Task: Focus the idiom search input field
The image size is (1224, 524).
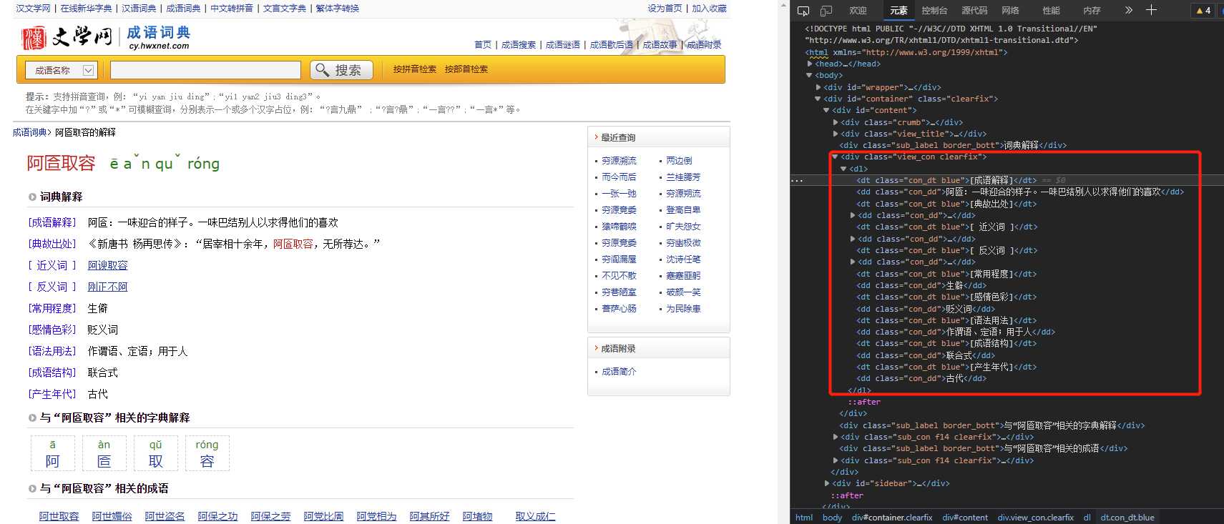Action: pos(205,70)
